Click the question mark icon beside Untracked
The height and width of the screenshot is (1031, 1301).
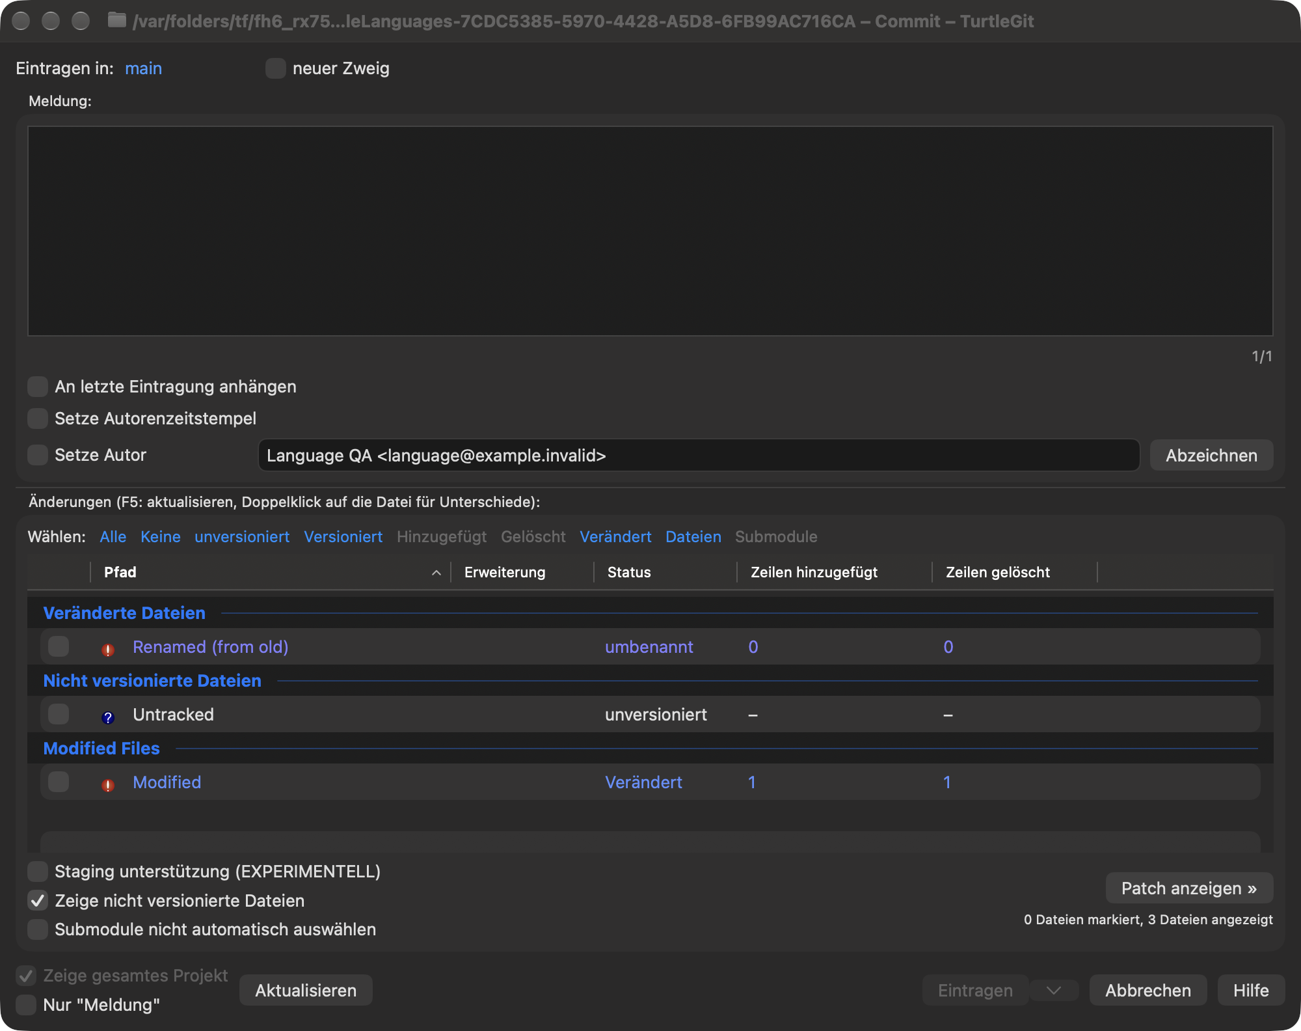pyautogui.click(x=108, y=717)
